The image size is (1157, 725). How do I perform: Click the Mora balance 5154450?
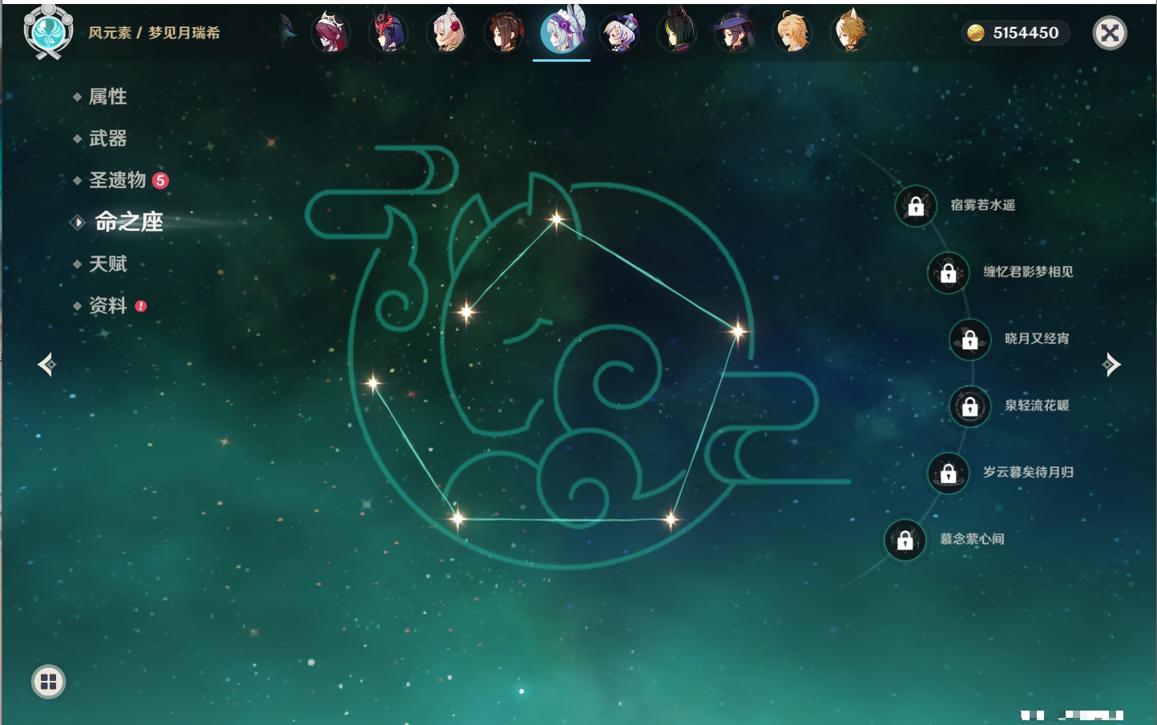tap(1026, 33)
